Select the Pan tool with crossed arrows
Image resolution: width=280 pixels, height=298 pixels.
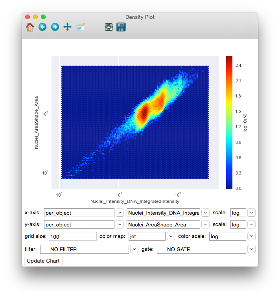point(67,27)
